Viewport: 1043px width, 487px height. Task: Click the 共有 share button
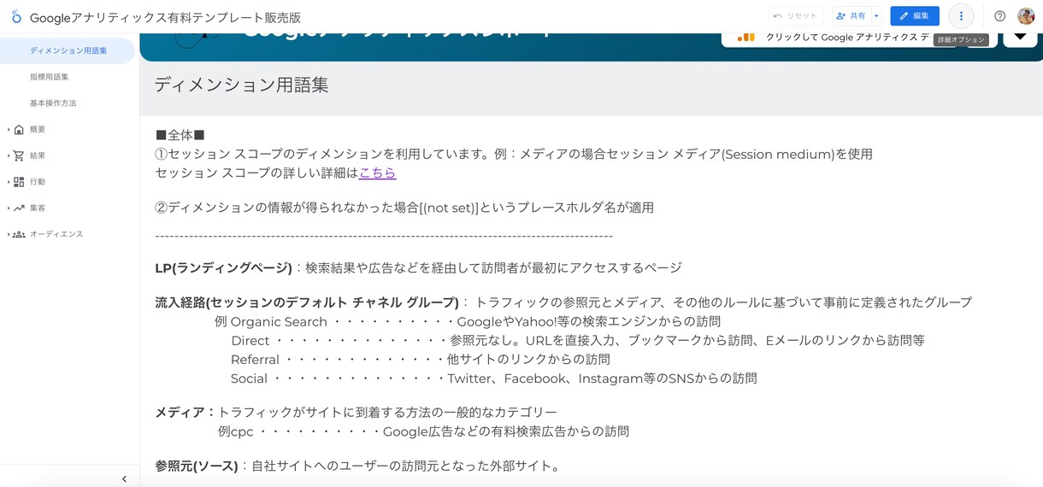[x=851, y=16]
